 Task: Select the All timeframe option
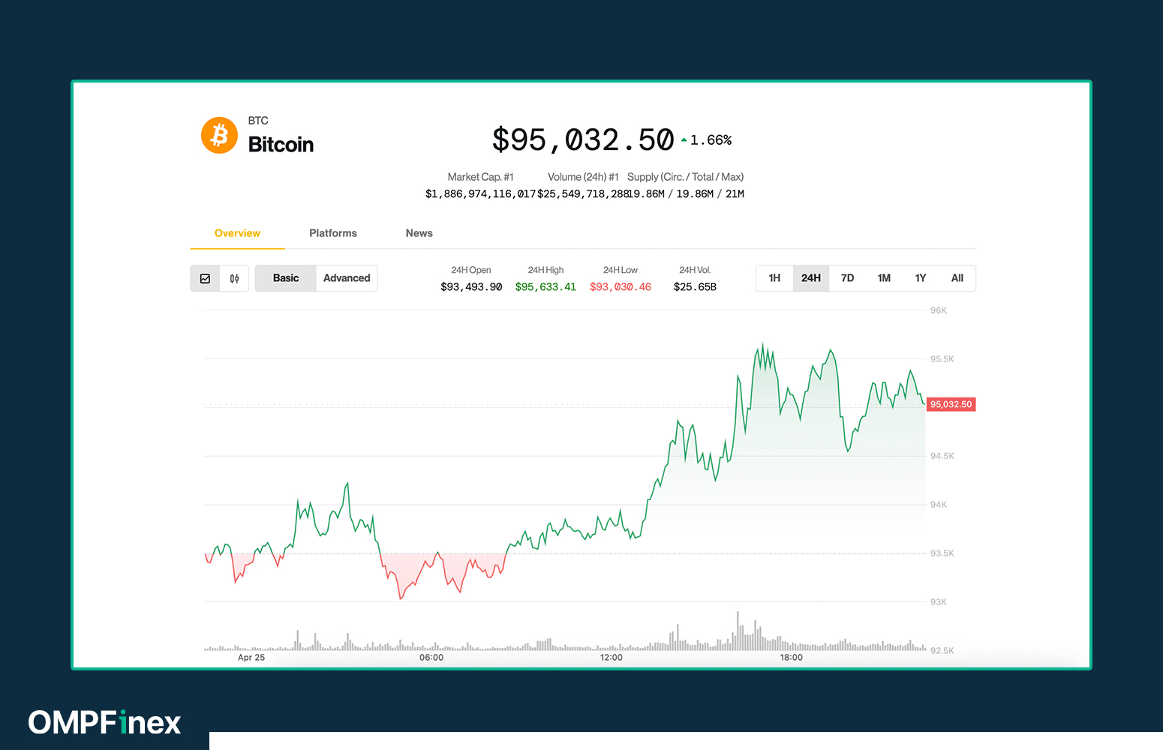pos(957,277)
